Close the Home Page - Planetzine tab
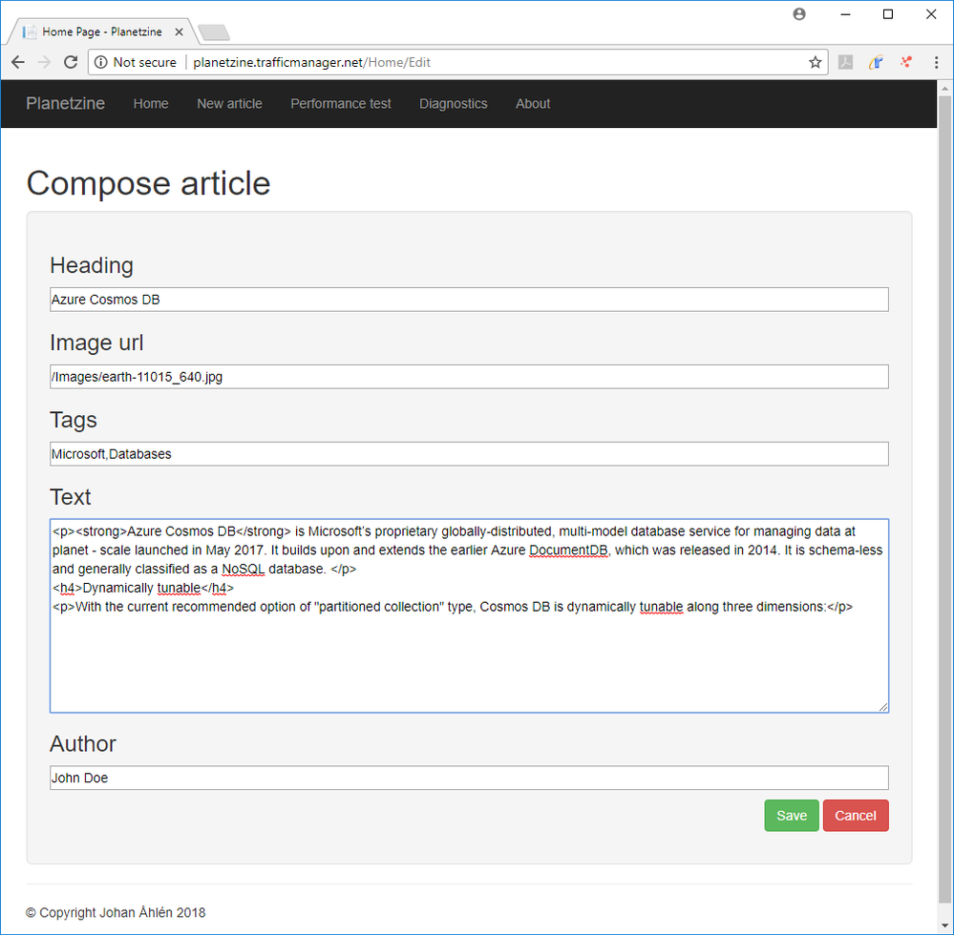954x935 pixels. pos(179,31)
